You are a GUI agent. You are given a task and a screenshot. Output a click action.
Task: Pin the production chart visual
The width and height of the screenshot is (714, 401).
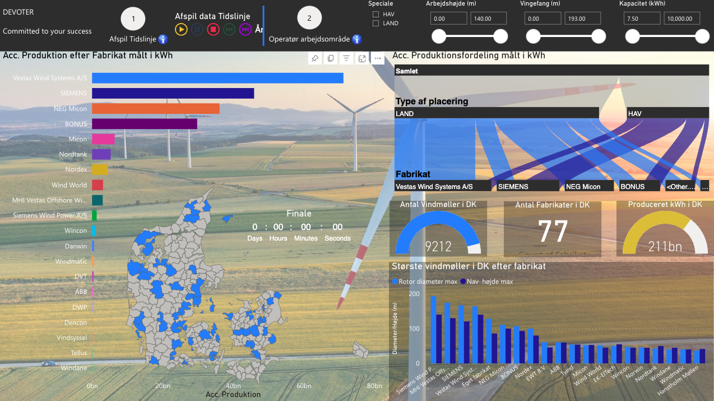pos(315,58)
